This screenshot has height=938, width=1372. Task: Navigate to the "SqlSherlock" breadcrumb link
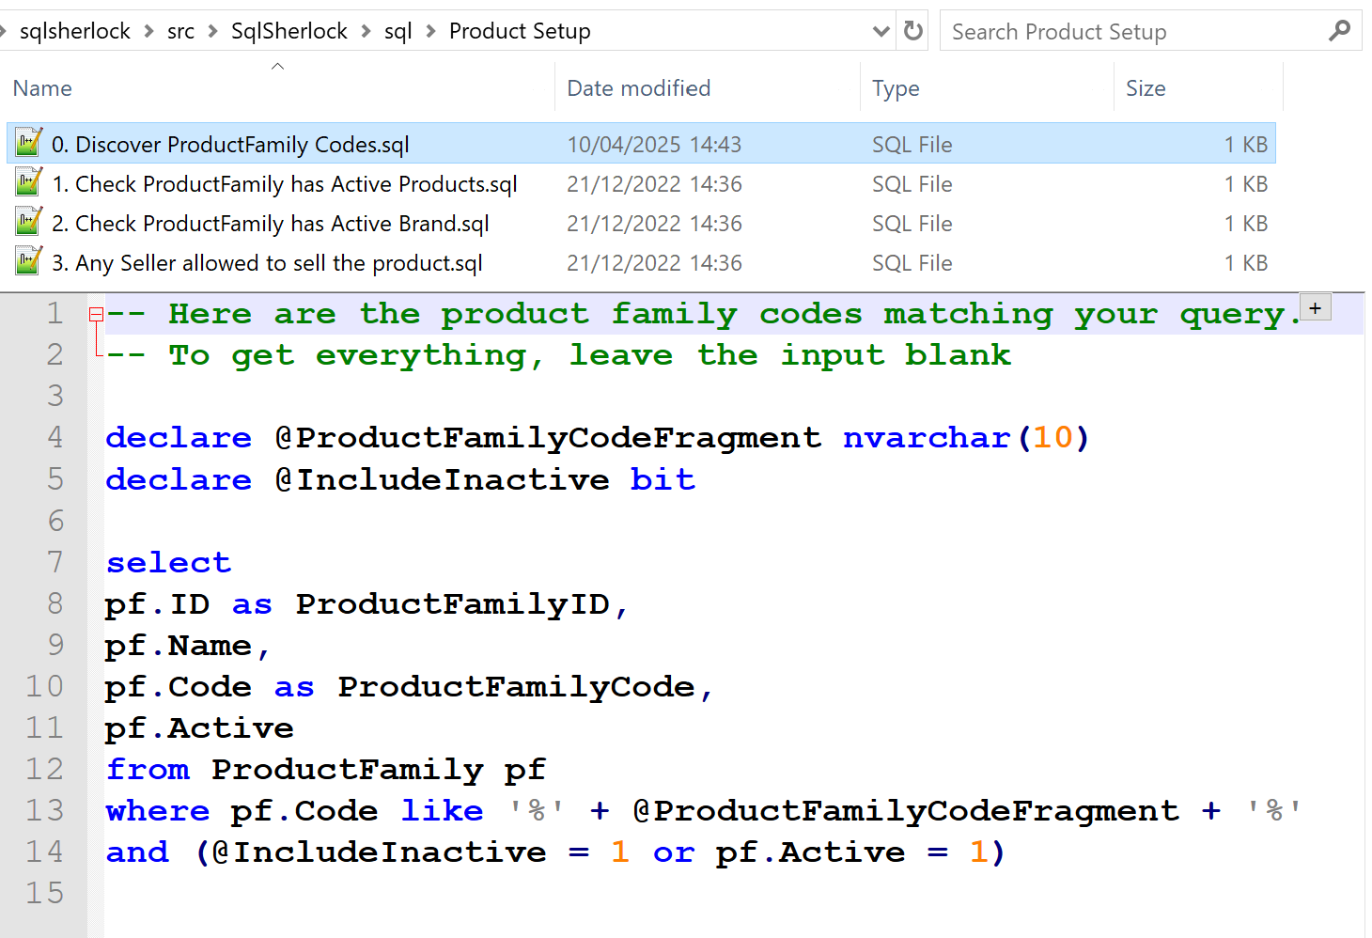pos(288,30)
